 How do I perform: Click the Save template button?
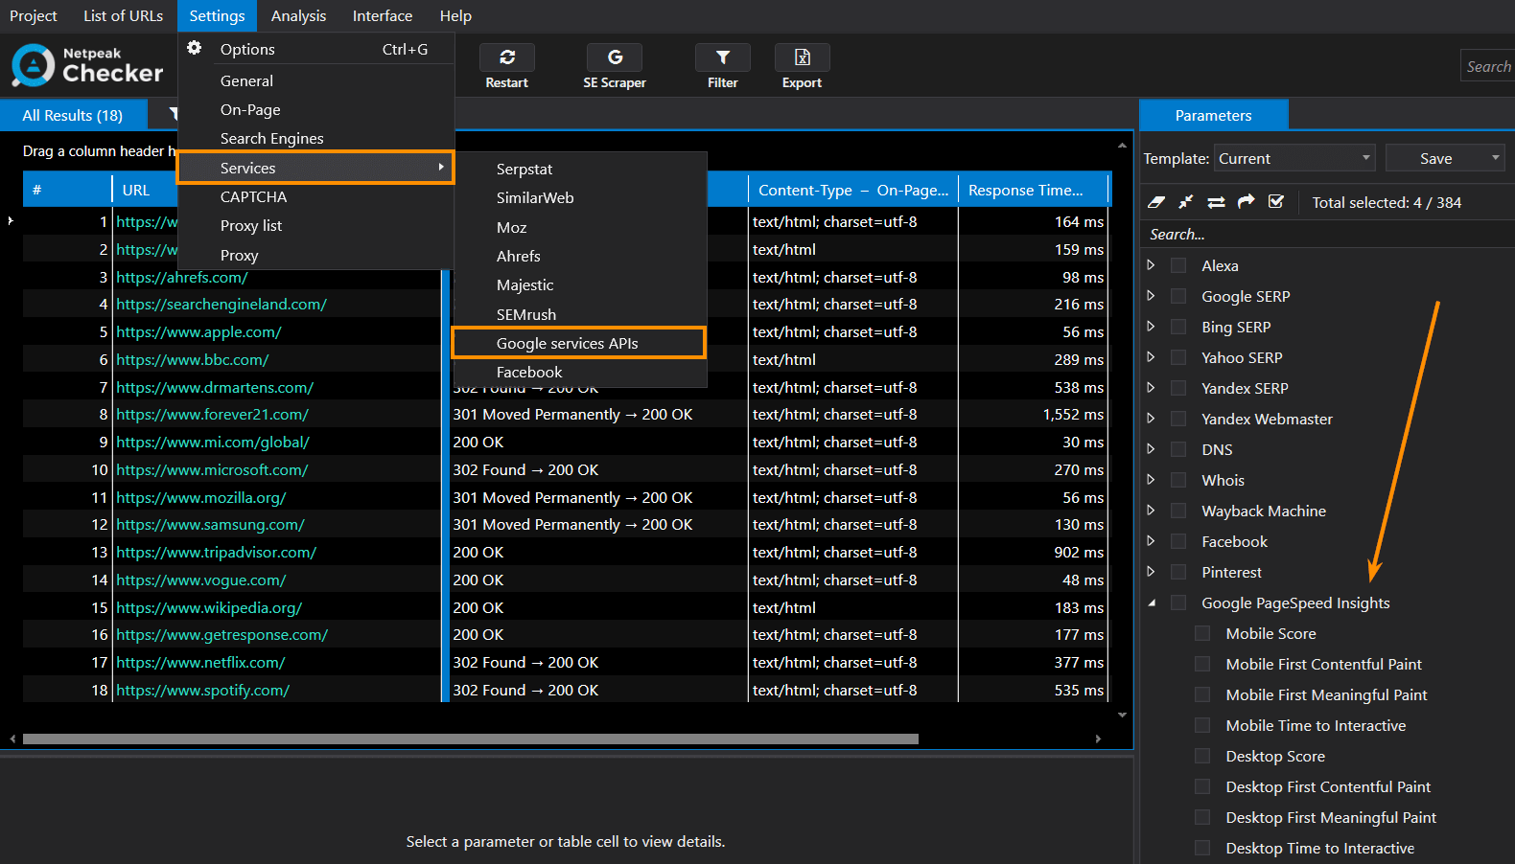(1435, 158)
